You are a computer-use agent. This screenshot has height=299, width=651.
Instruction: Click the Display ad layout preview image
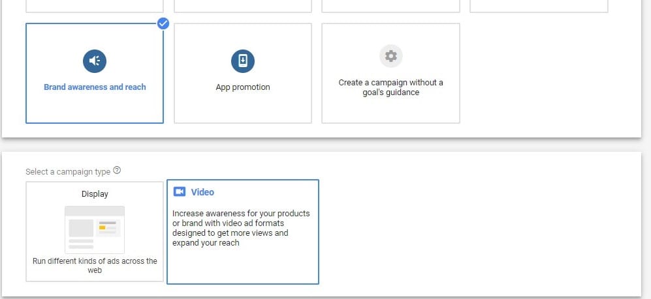tap(95, 229)
